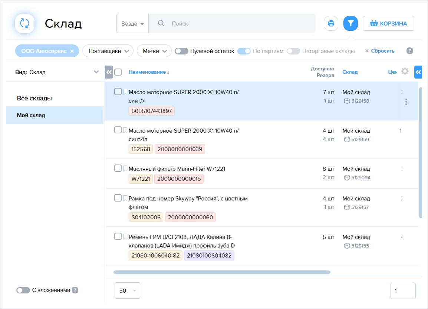Expand the Поставщики filter dropdown
This screenshot has height=309, width=428.
click(x=108, y=51)
